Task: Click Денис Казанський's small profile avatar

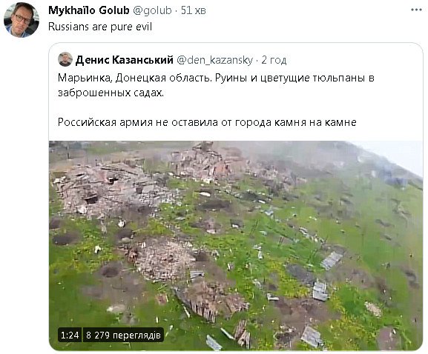Action: coord(65,59)
